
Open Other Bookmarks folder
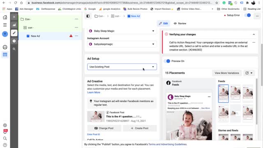[228, 9]
